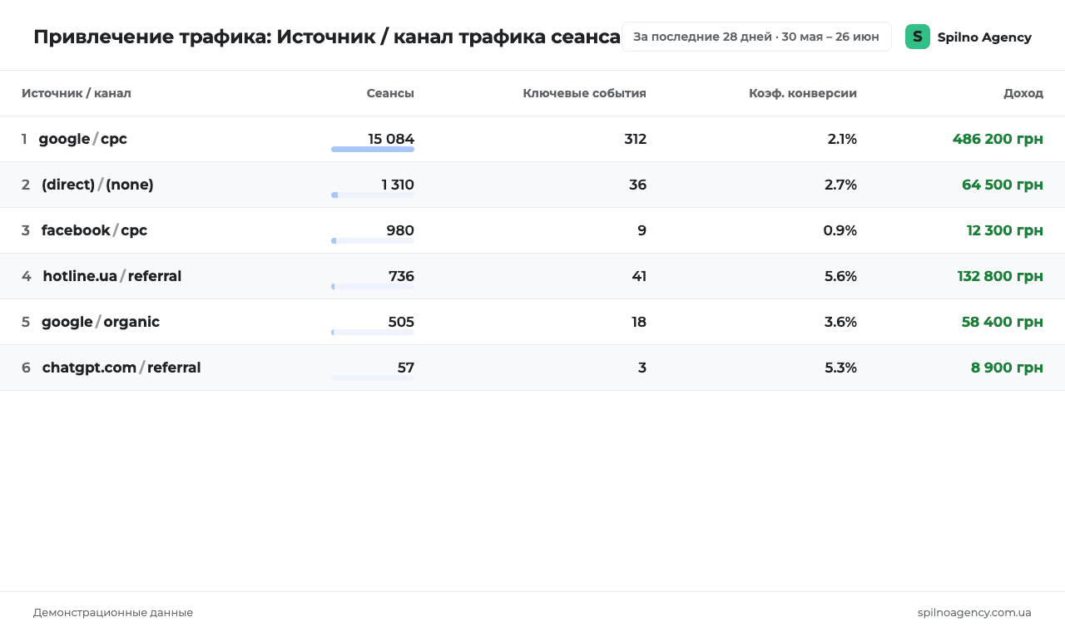Click the 980 sessions value
Screen dimensions: 1065x632
coord(400,230)
